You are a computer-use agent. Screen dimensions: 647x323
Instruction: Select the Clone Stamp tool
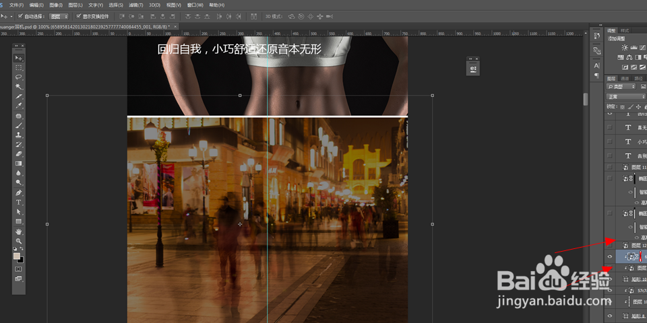coord(19,135)
